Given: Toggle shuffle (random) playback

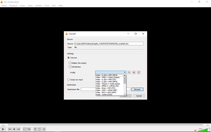Looking at the screenshot, I should pos(44,129).
